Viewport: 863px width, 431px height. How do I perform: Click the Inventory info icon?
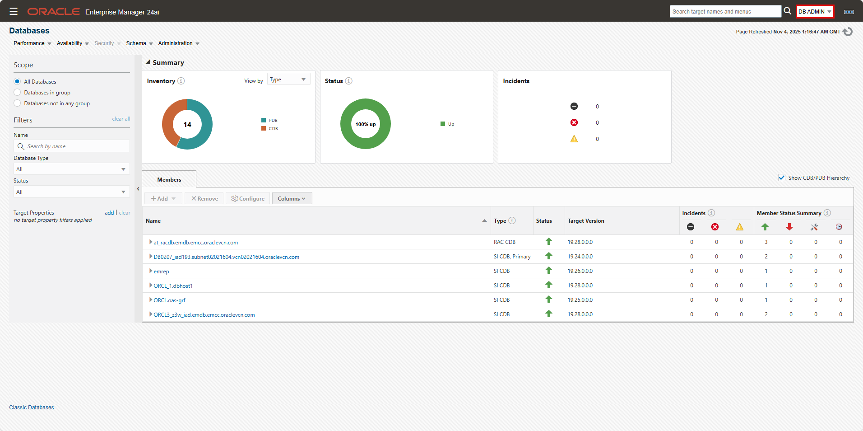(181, 81)
